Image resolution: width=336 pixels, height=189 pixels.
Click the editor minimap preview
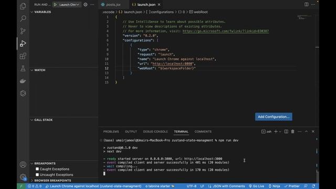point(304,17)
